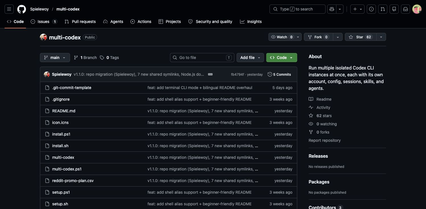Open the Actions tab

click(x=141, y=22)
